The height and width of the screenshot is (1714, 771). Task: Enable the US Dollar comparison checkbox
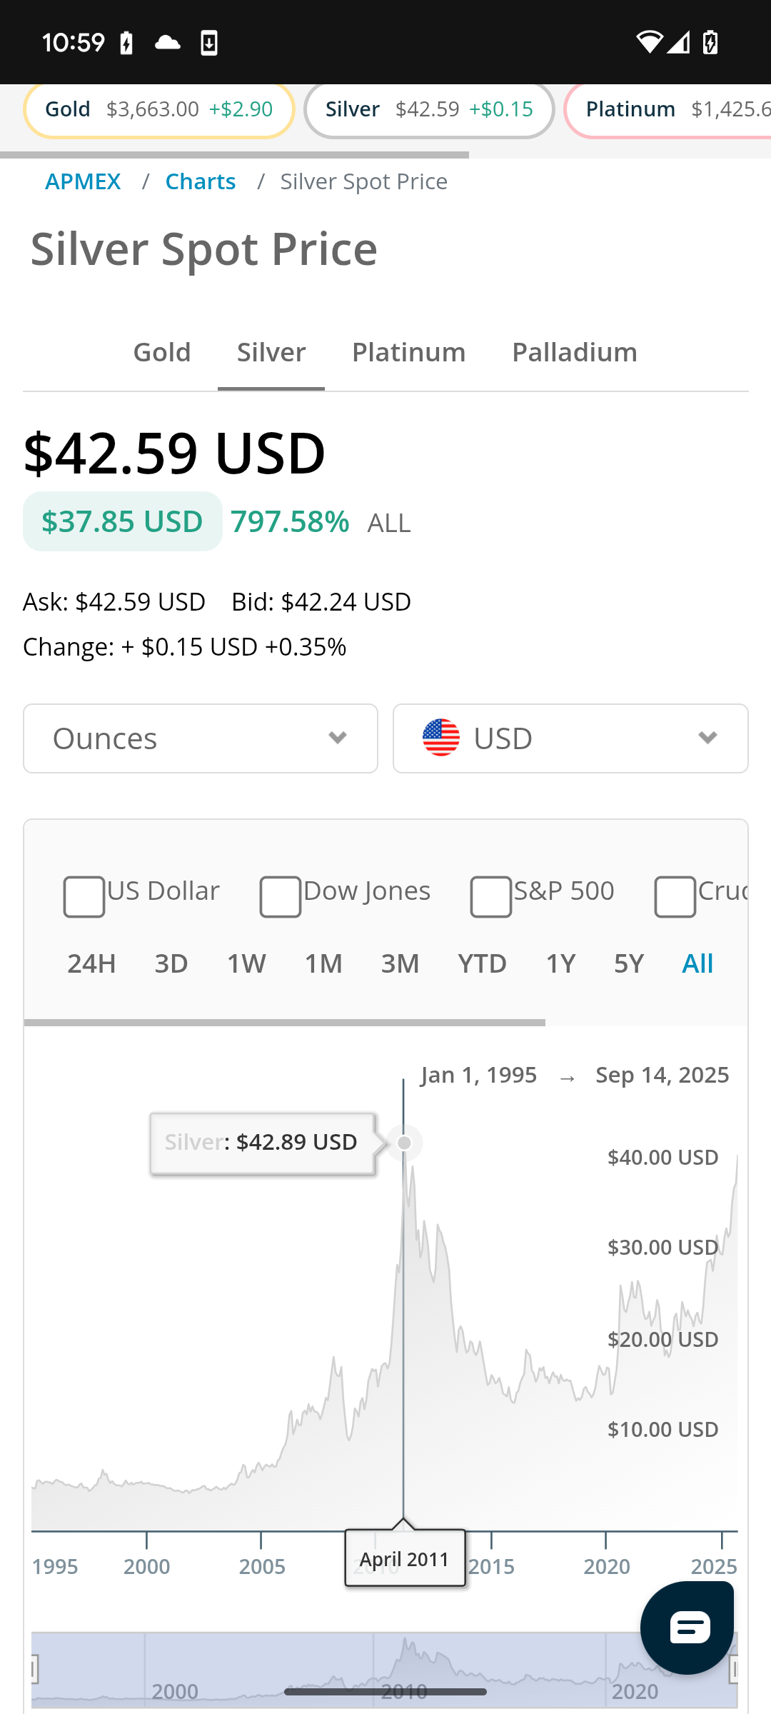[84, 896]
